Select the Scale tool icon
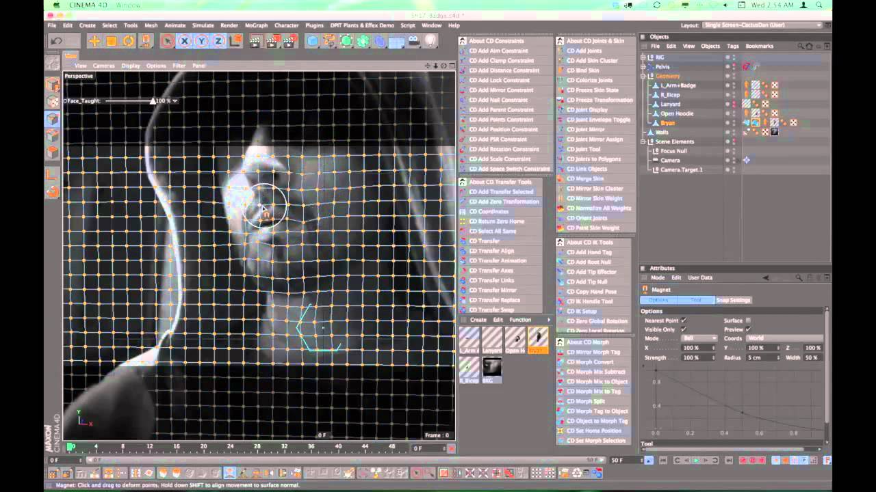The image size is (876, 492). 112,42
